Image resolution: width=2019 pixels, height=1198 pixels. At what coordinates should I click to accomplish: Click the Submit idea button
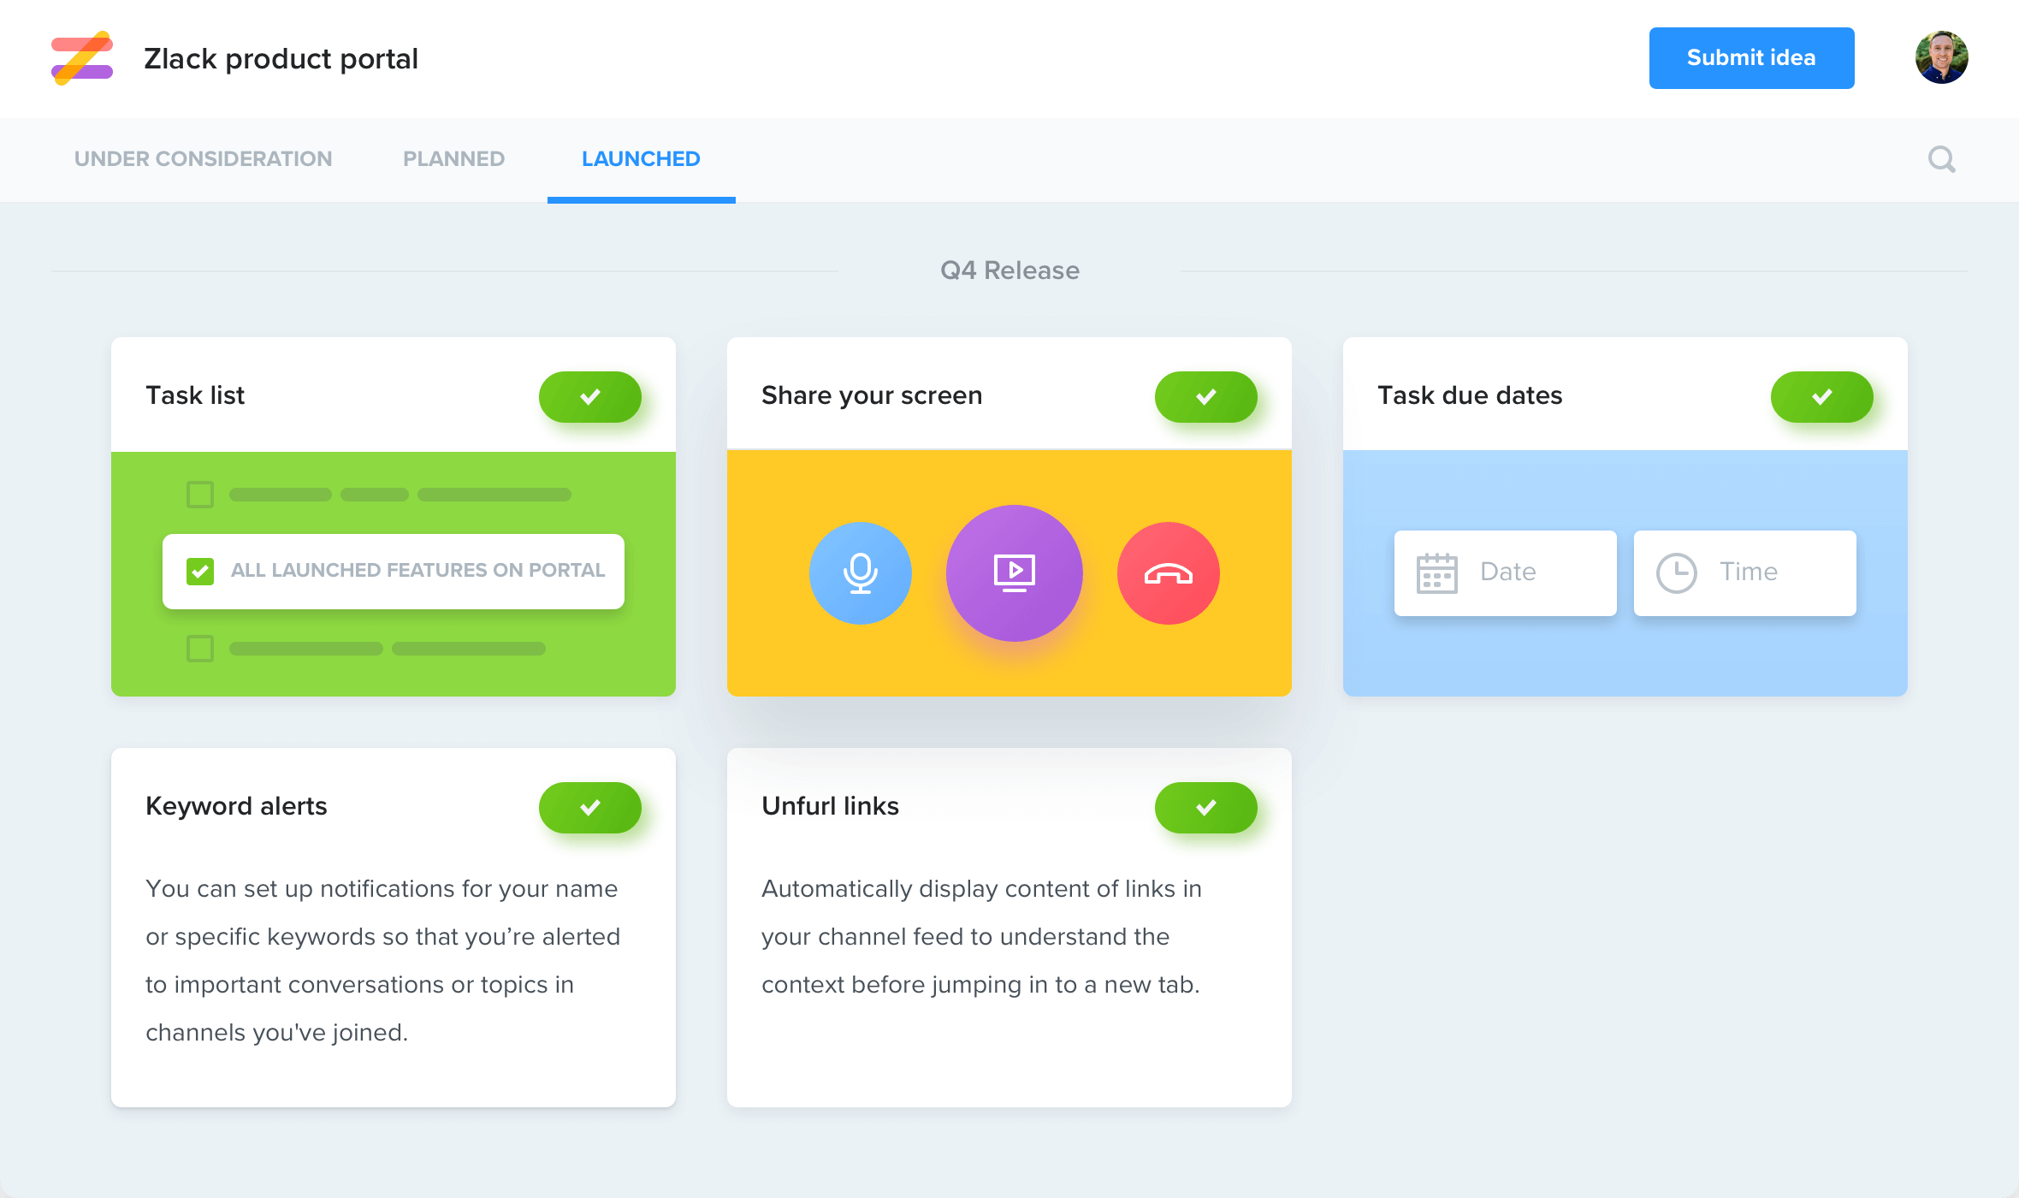click(1751, 58)
